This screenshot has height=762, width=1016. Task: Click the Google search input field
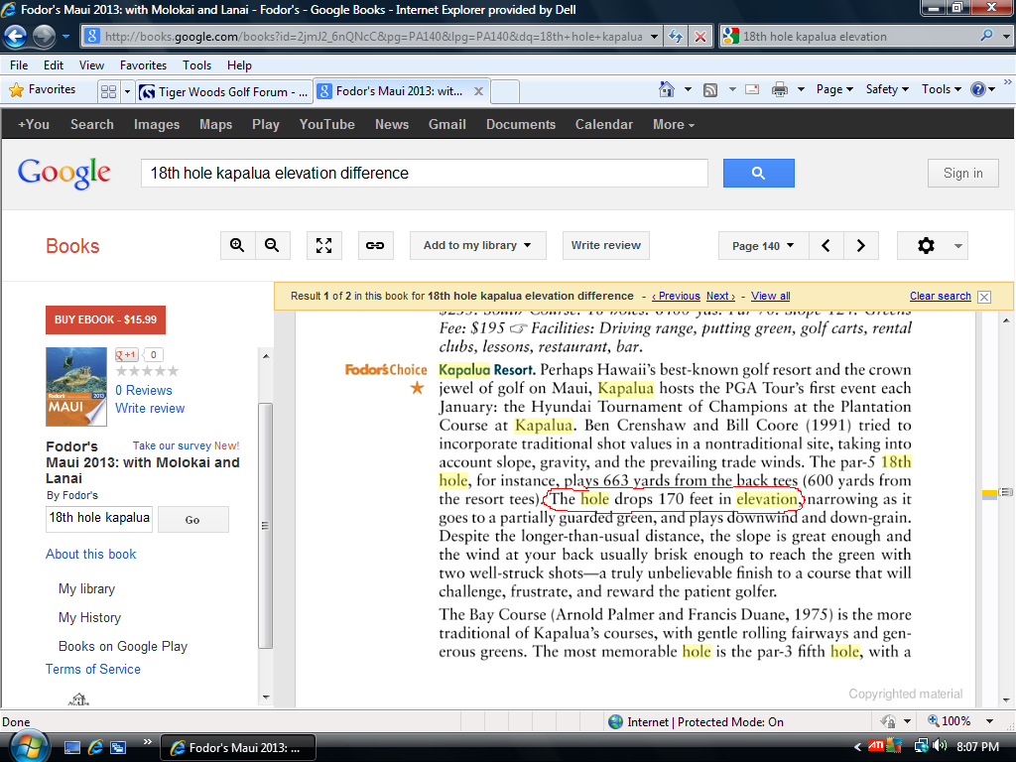pyautogui.click(x=425, y=173)
